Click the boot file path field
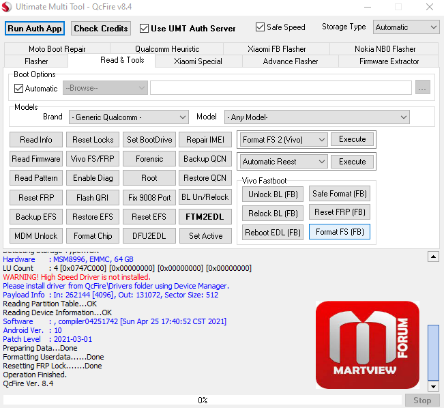Viewport: 444px width, 408px height. [x=280, y=88]
